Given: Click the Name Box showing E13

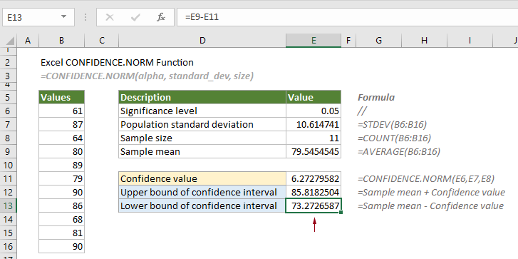Looking at the screenshot, I should pos(38,17).
